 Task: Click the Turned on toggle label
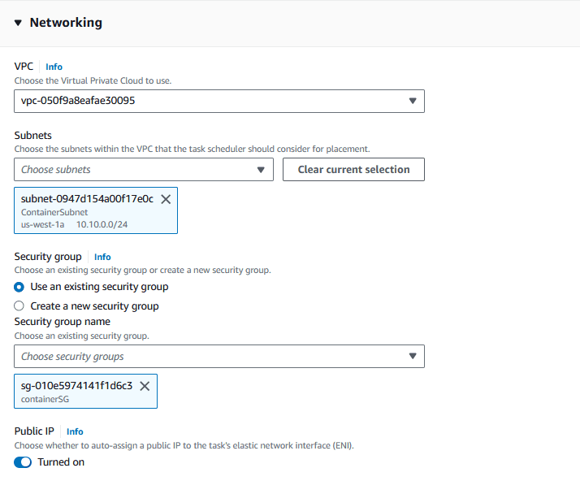point(61,462)
